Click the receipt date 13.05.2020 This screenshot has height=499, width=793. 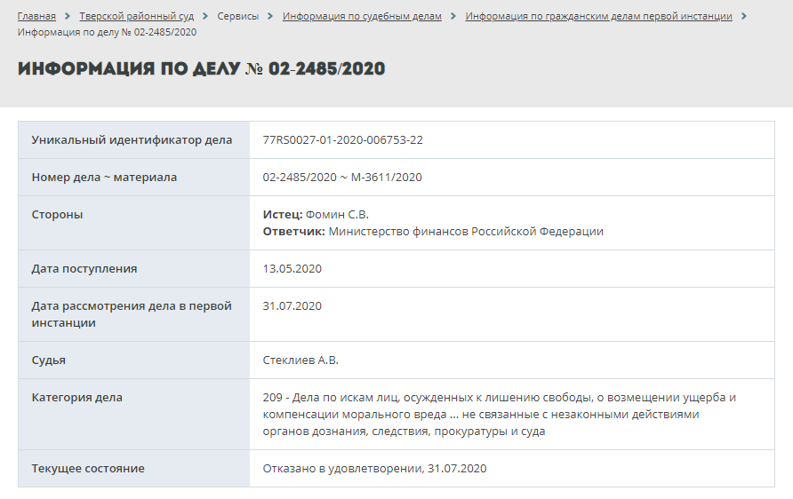pos(292,269)
